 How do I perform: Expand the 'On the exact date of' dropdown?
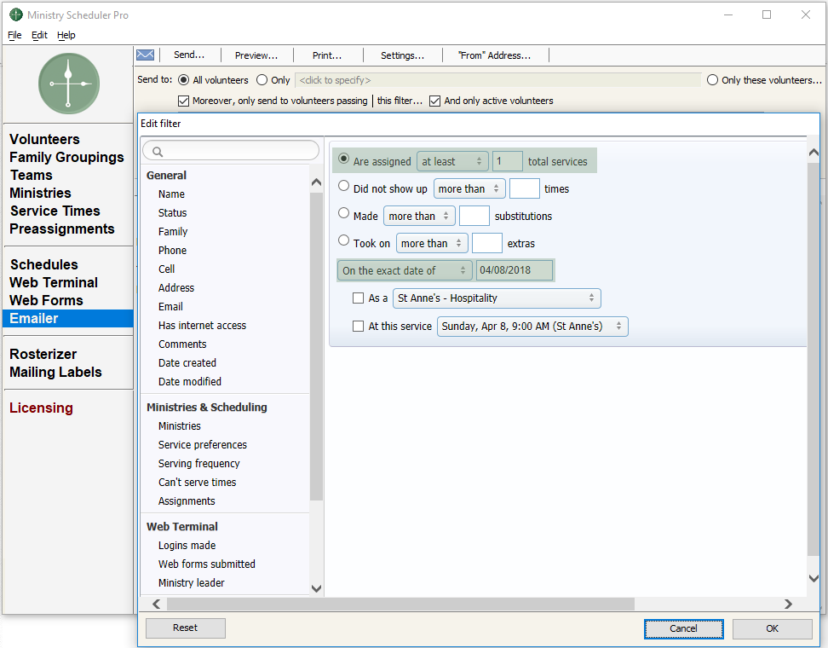click(405, 270)
